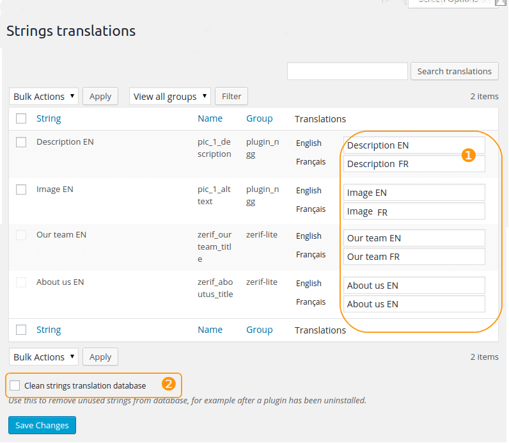The height and width of the screenshot is (443, 509).
Task: Toggle the select-all checkbox in table footer
Action: pos(21,330)
